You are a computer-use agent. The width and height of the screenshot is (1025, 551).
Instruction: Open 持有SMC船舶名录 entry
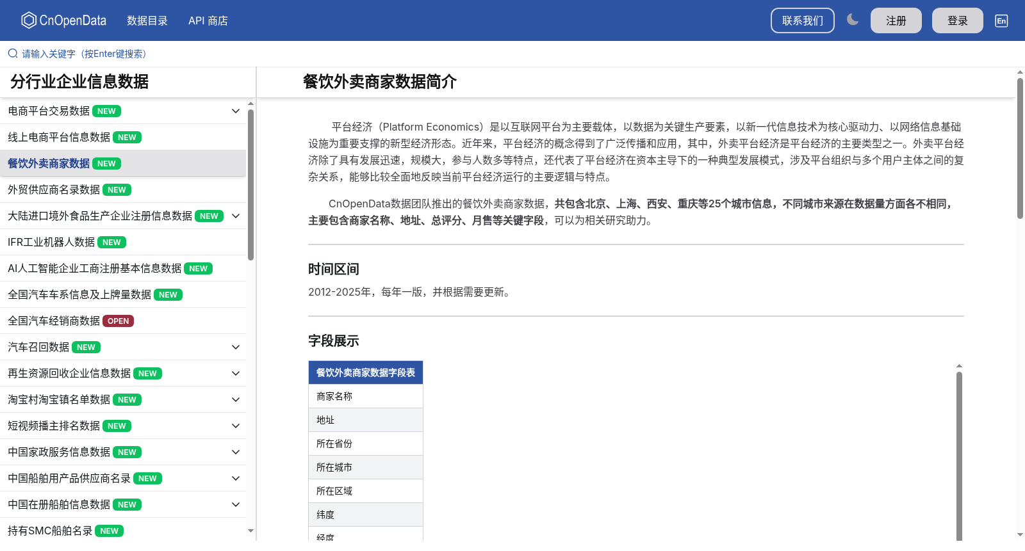123,531
